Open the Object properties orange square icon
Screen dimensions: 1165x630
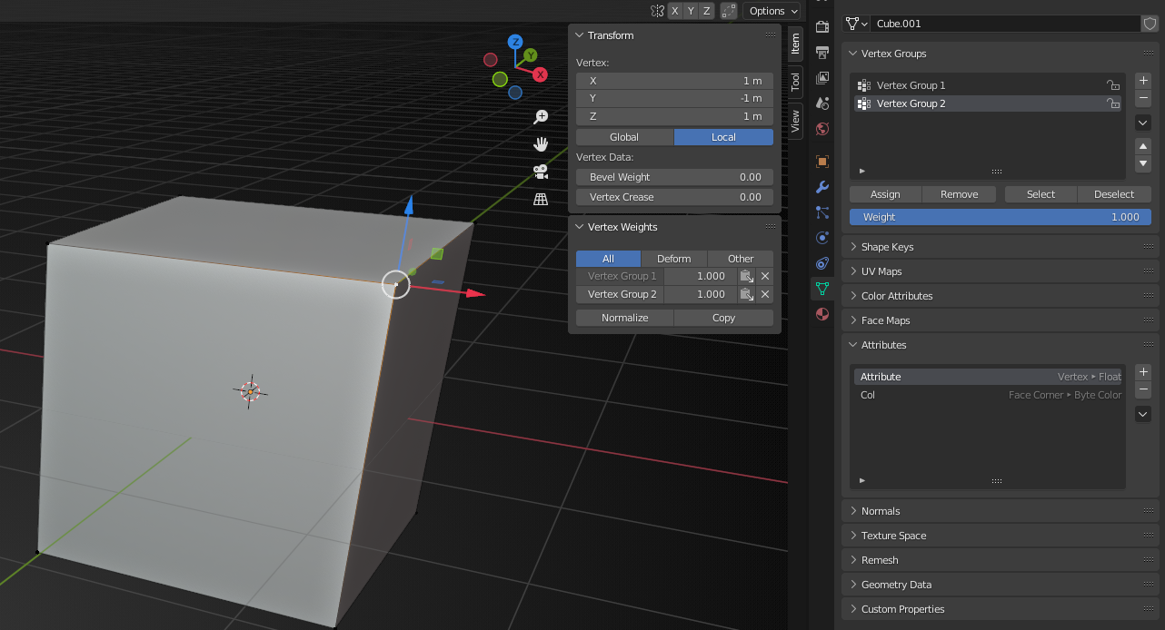point(822,162)
